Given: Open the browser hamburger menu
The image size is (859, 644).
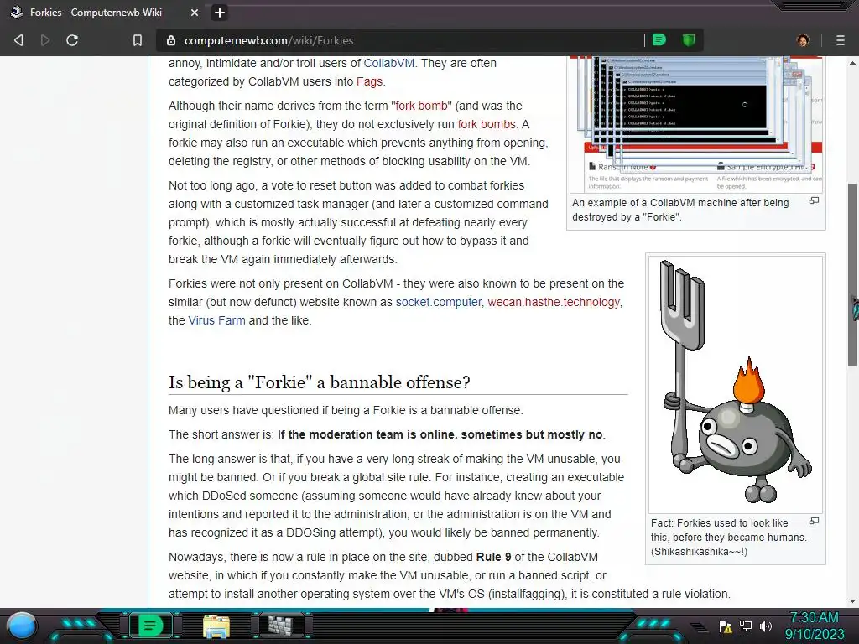Looking at the screenshot, I should click(x=841, y=40).
